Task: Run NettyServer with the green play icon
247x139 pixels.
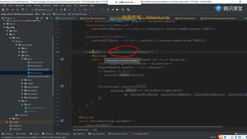Action: point(57,10)
